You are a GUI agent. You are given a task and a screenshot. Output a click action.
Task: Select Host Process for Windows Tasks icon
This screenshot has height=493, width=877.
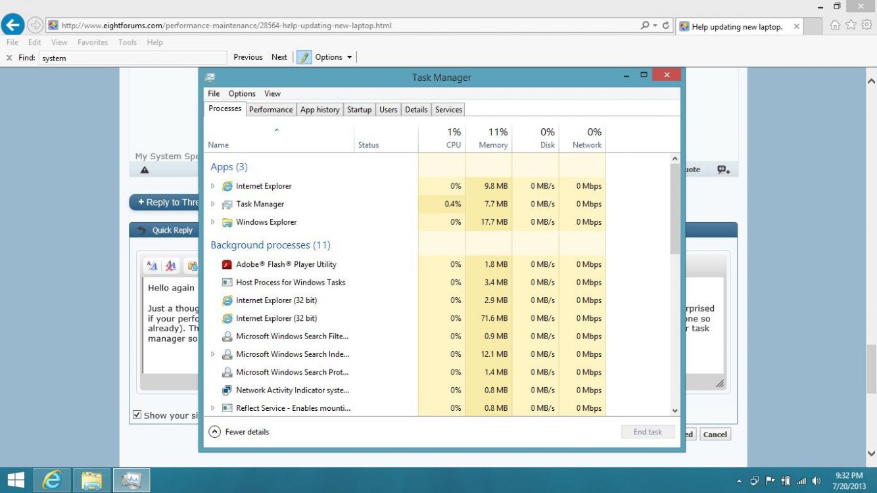click(x=227, y=282)
